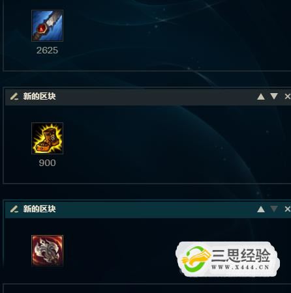Move the boots block down with the arrow

tap(274, 96)
